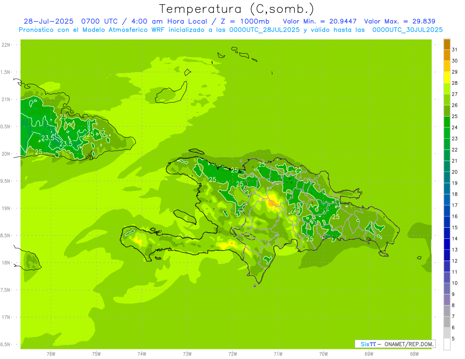
Task: Click the 21N latitude axis label
Action: [x=5, y=100]
